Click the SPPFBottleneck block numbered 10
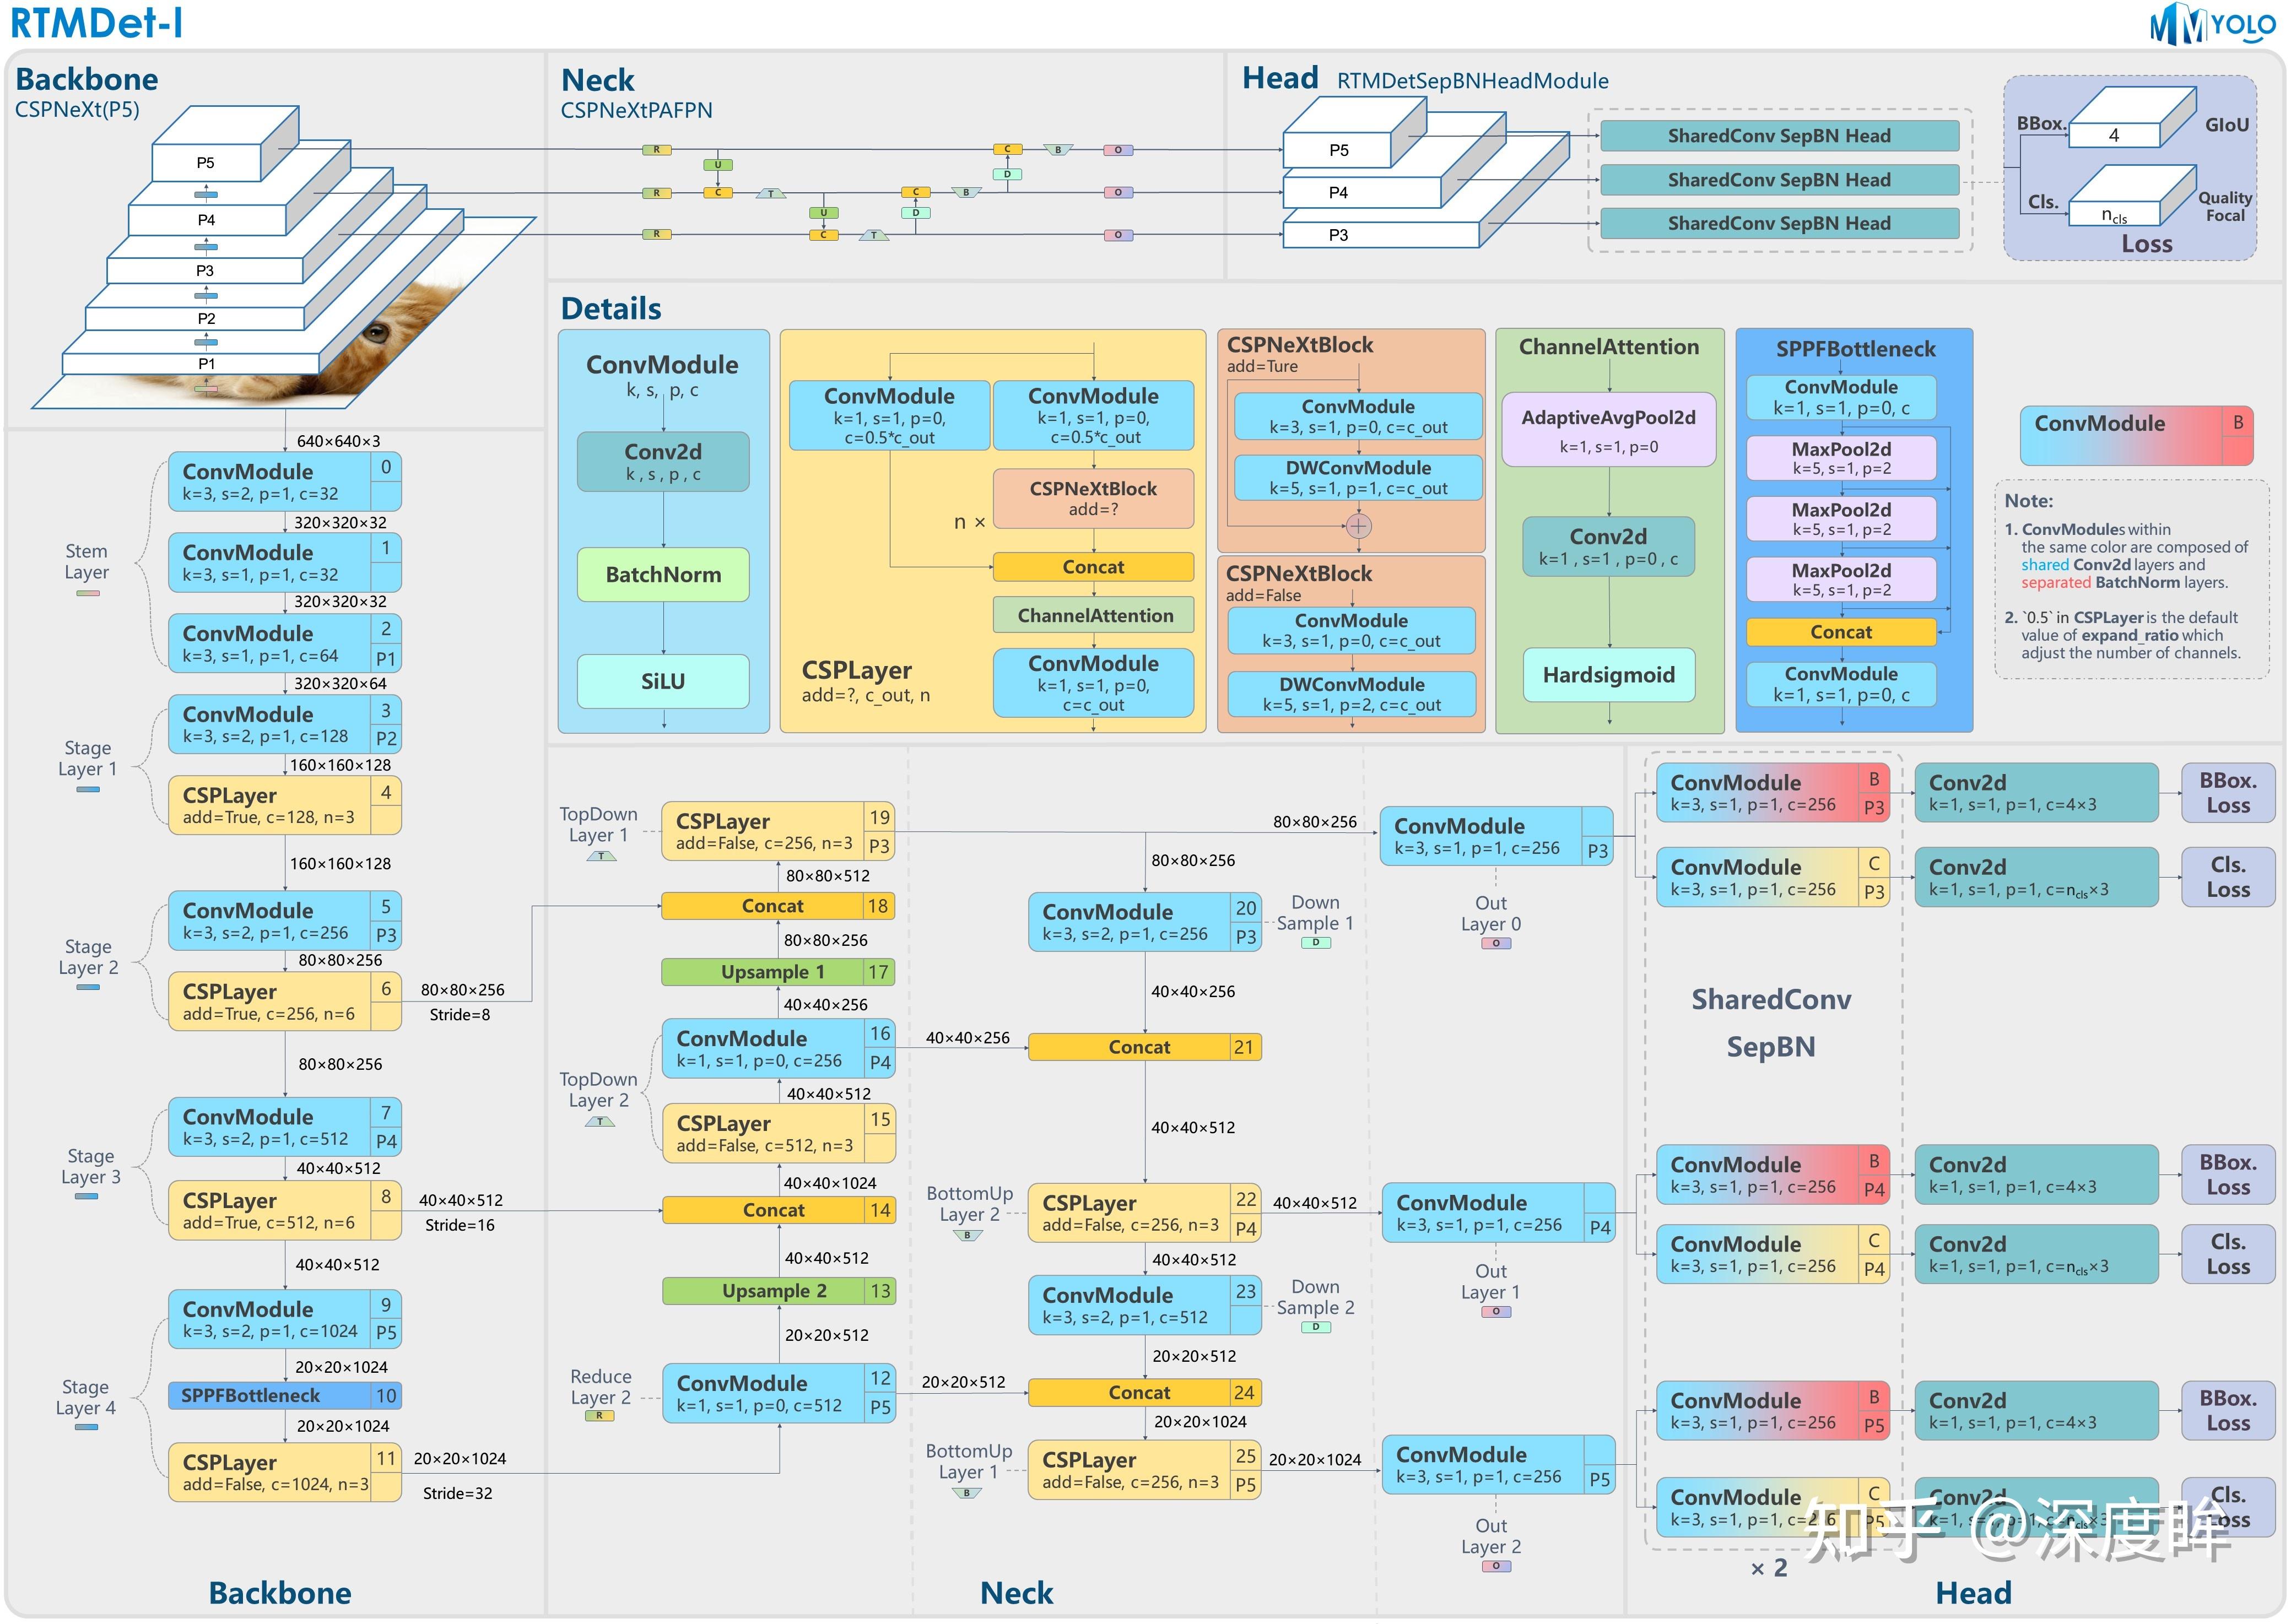 [285, 1395]
